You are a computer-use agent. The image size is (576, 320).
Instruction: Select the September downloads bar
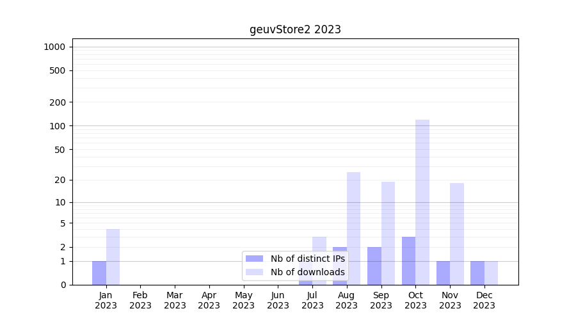388,233
